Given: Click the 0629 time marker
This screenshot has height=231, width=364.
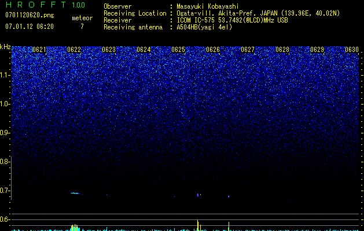Looking at the screenshot, I should tap(317, 50).
